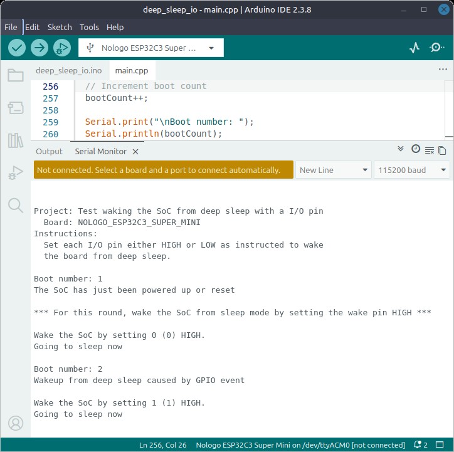Toggle autoscroll in Serial Monitor
The height and width of the screenshot is (452, 454).
point(401,149)
